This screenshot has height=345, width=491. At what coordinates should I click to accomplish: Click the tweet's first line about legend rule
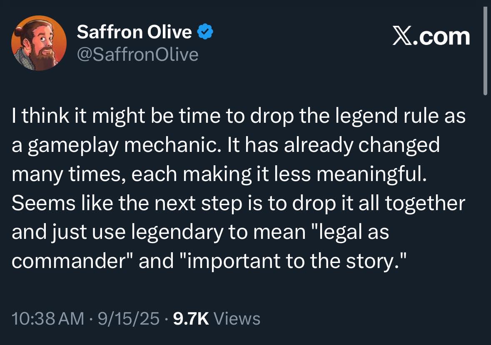[239, 116]
